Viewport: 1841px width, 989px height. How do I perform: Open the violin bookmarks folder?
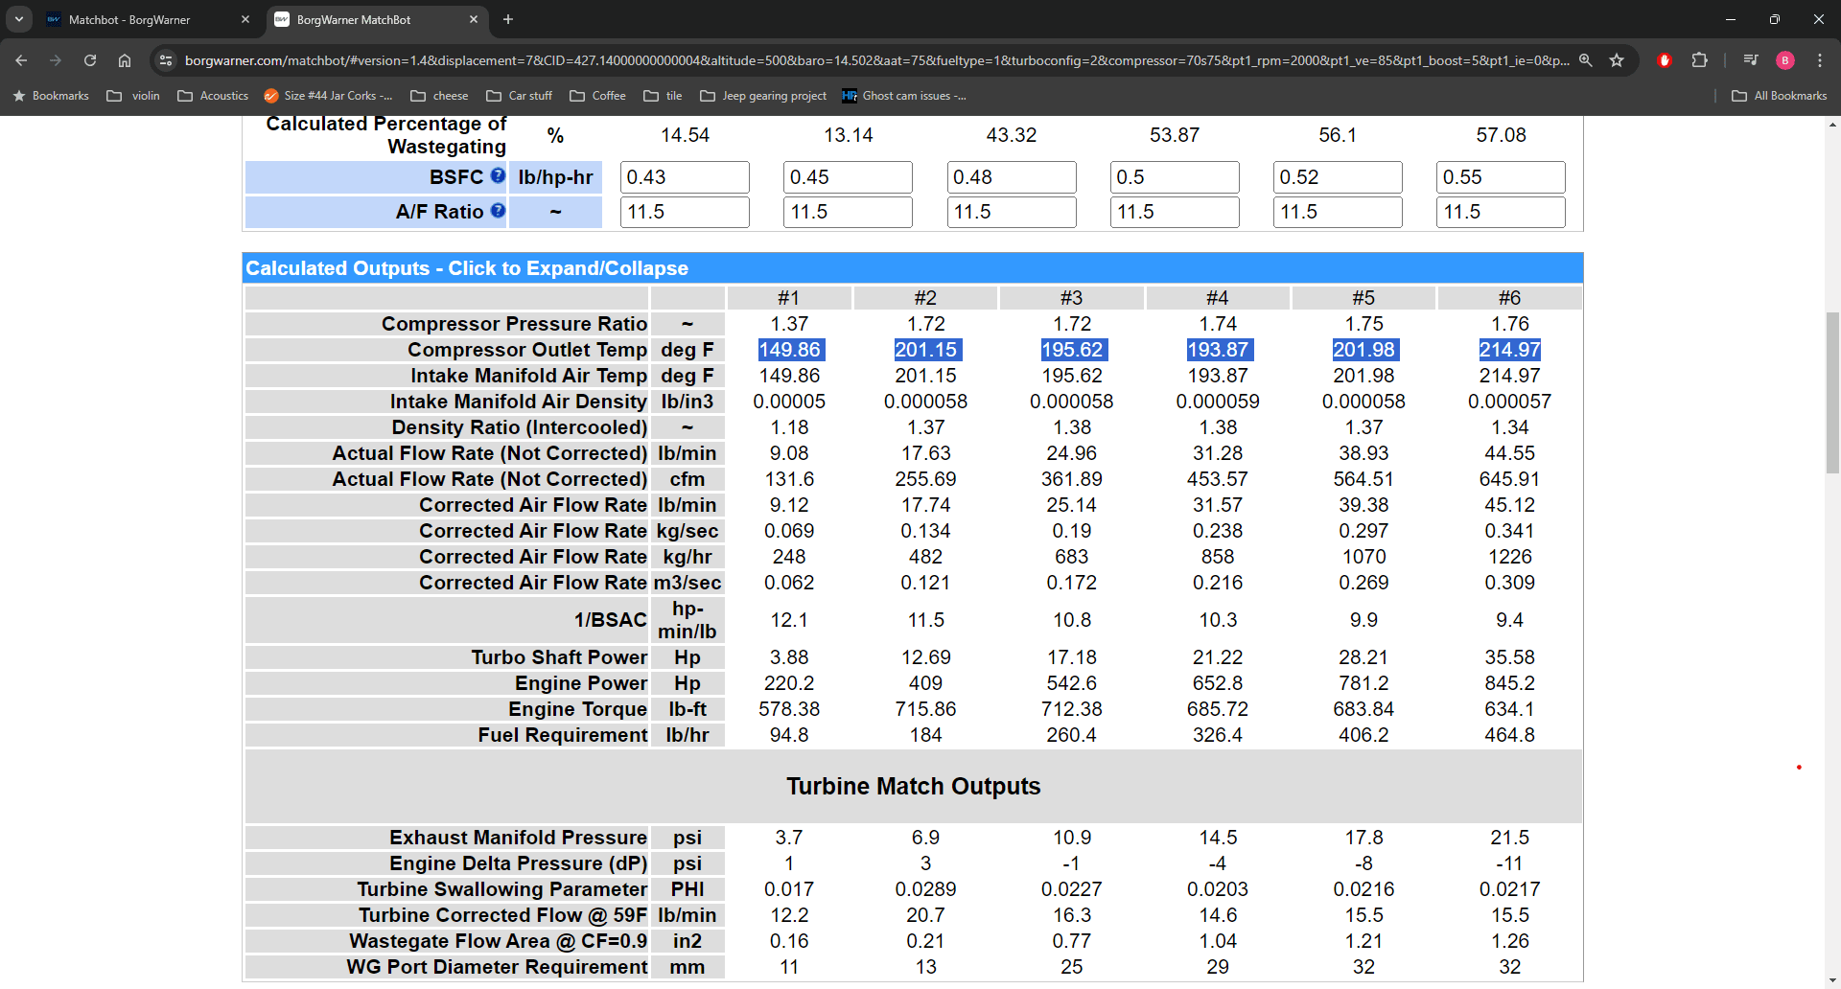tap(133, 96)
